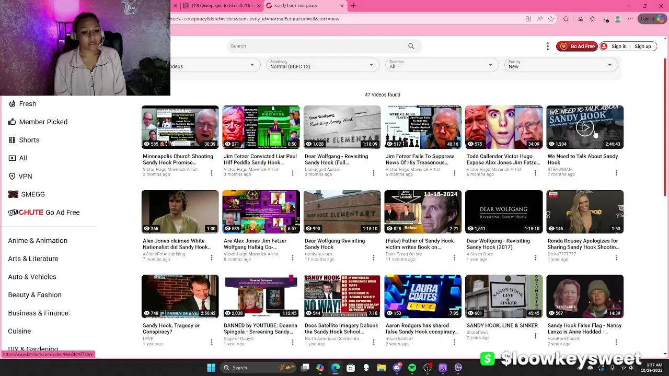Add page to favorites with star icon
The image size is (669, 376).
(x=551, y=19)
